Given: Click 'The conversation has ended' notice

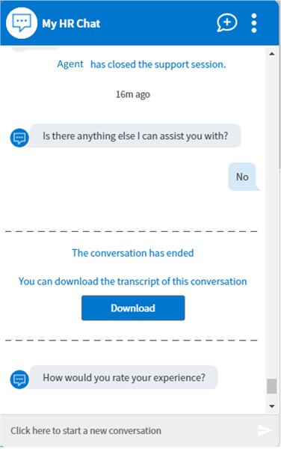Looking at the screenshot, I should (x=133, y=253).
